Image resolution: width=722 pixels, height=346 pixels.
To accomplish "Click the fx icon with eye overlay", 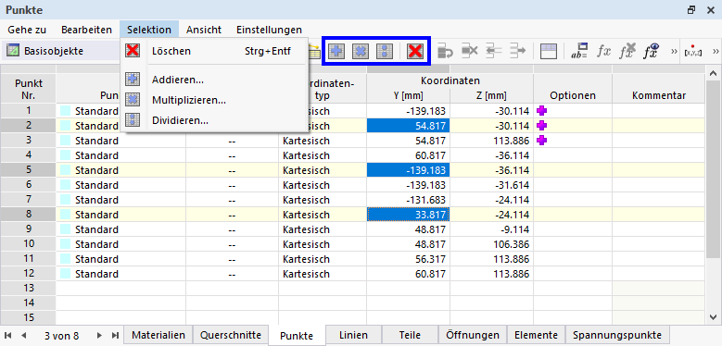I will [651, 51].
